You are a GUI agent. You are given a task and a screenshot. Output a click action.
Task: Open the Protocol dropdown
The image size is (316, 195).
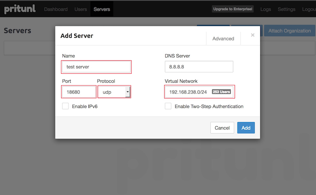pyautogui.click(x=114, y=92)
